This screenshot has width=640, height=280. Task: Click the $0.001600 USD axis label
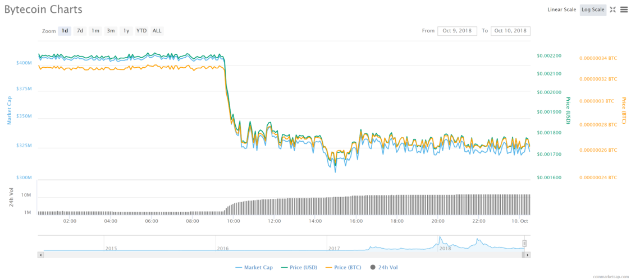click(x=550, y=178)
